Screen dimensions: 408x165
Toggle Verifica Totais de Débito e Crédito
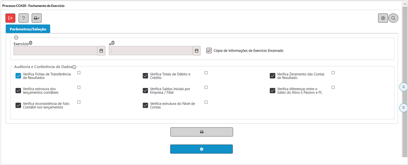coord(145,76)
